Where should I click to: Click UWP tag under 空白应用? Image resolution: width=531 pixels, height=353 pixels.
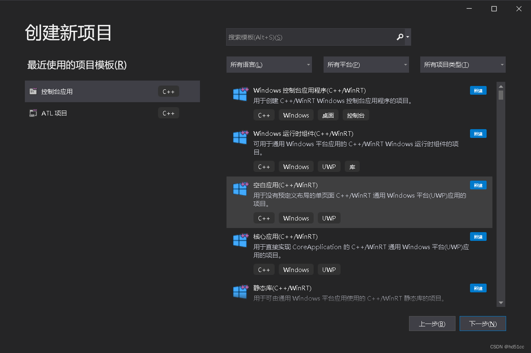click(x=329, y=218)
